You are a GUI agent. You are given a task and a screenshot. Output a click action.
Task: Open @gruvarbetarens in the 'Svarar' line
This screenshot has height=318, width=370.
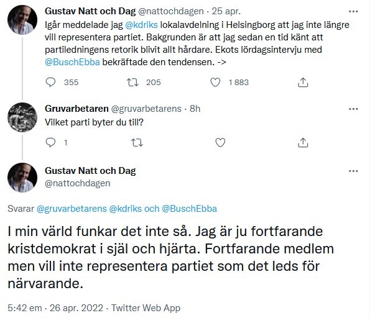click(x=72, y=209)
